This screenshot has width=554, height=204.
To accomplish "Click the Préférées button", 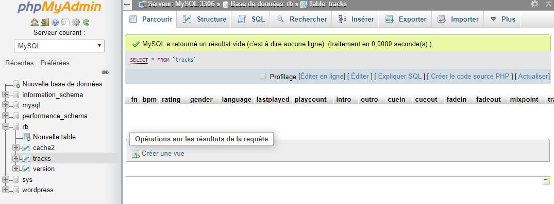I will [55, 63].
